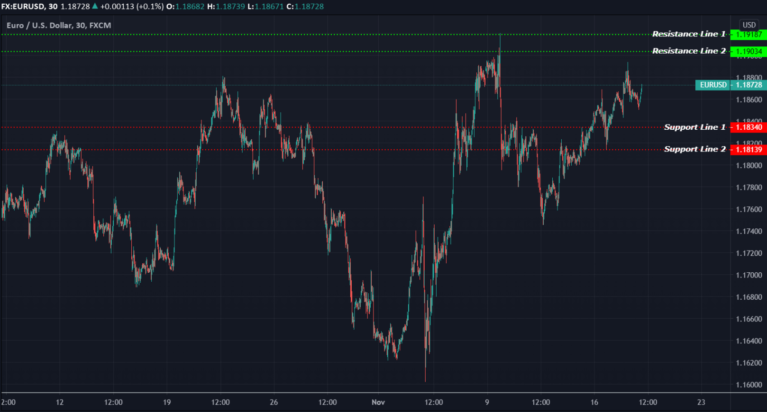
Task: Click the EURUSD current price label
Action: tap(713, 85)
